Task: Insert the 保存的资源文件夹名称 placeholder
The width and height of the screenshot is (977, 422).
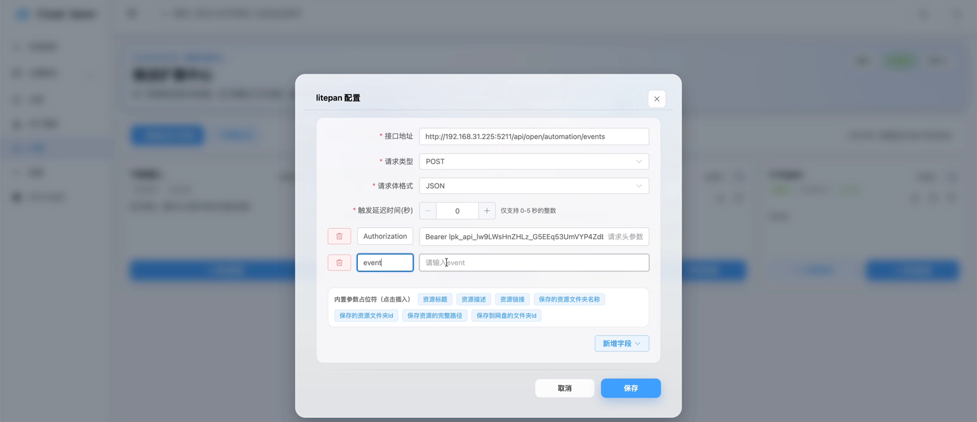Action: pyautogui.click(x=569, y=299)
